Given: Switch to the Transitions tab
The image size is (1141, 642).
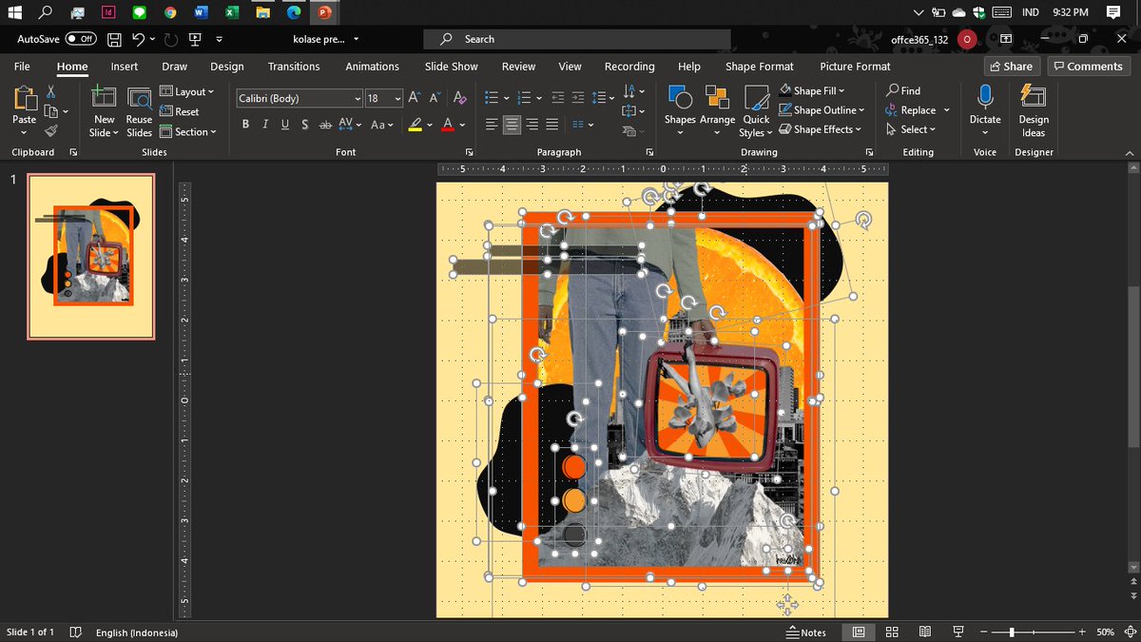Looking at the screenshot, I should 294,67.
